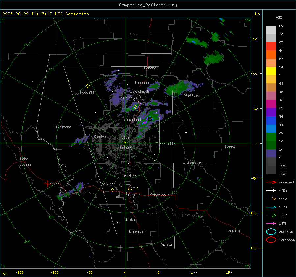Click the red forecast ellipse in legend
The image size is (296, 277).
pos(271,240)
